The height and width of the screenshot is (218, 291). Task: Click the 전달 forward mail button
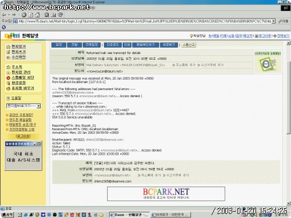[x=74, y=45]
